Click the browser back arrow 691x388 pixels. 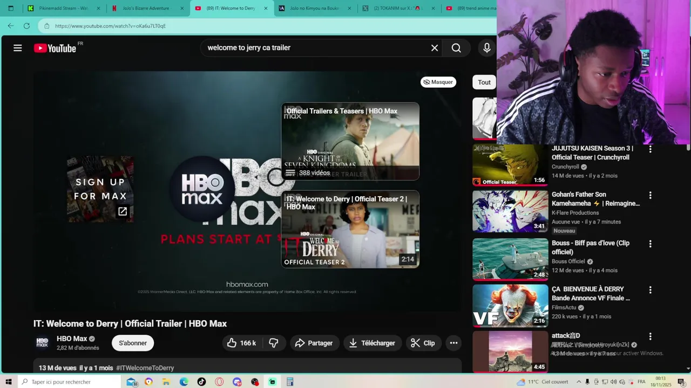[x=11, y=25]
